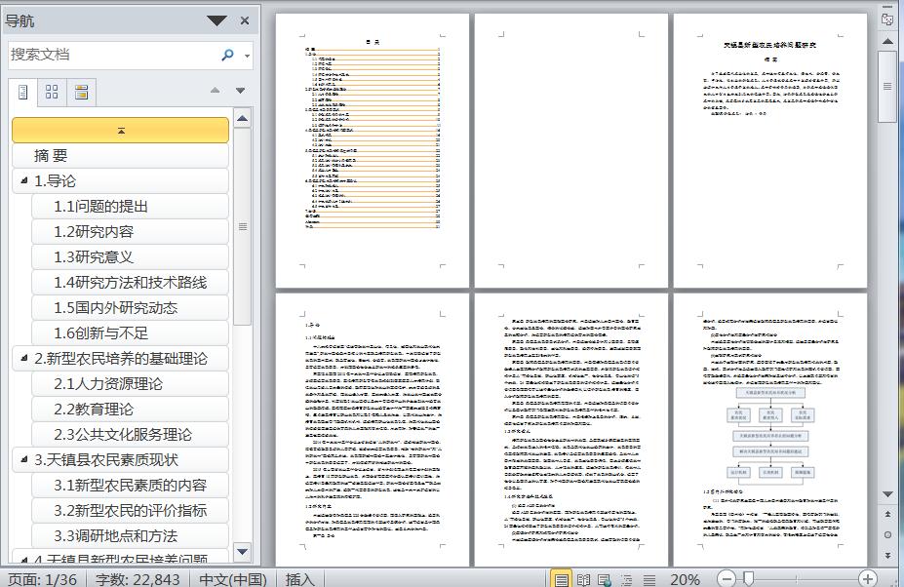Jump to 1.5国内外研究动态 heading

pos(131,308)
